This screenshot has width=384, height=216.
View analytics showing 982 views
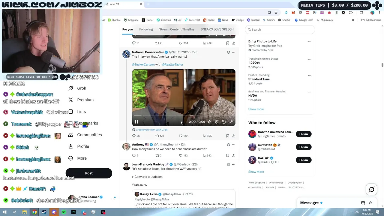point(207,155)
